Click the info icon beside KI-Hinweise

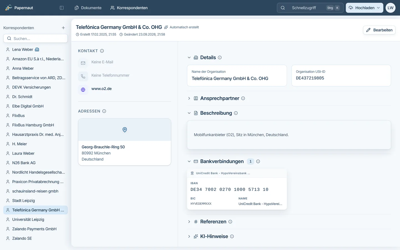pos(232,236)
